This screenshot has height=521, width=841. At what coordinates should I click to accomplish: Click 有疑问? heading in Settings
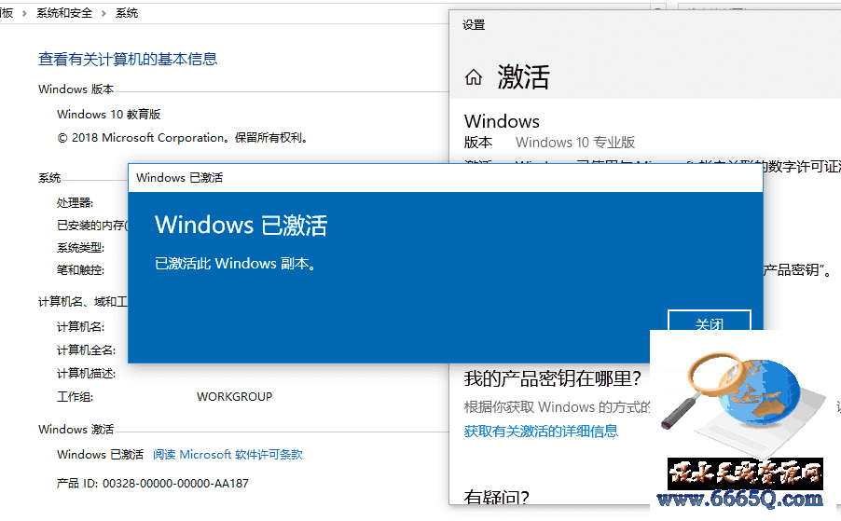497,497
